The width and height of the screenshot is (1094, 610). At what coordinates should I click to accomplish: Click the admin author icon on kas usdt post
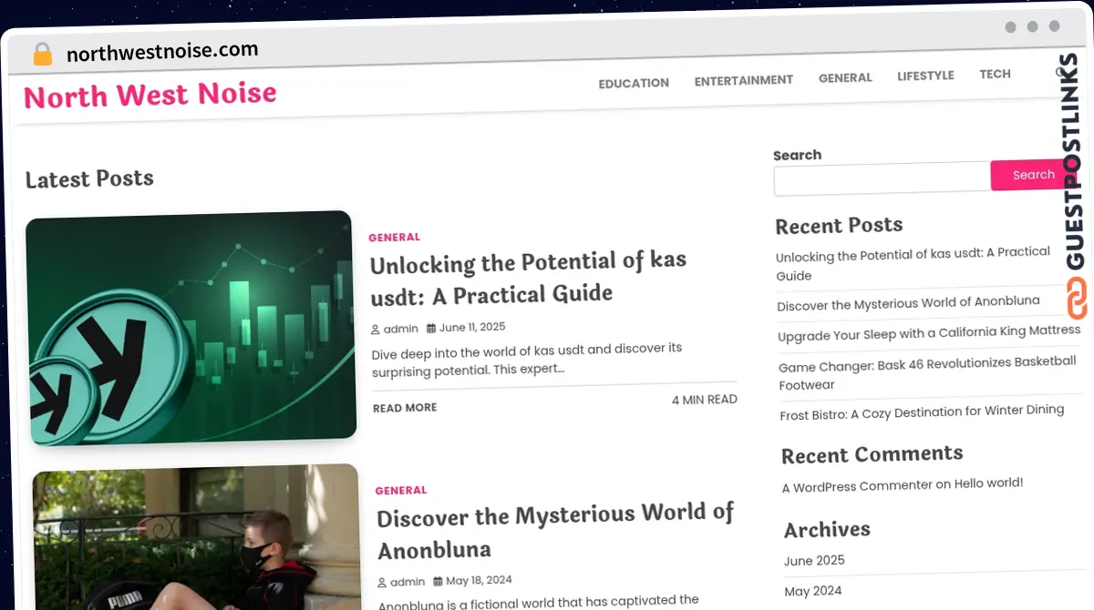[x=376, y=330]
